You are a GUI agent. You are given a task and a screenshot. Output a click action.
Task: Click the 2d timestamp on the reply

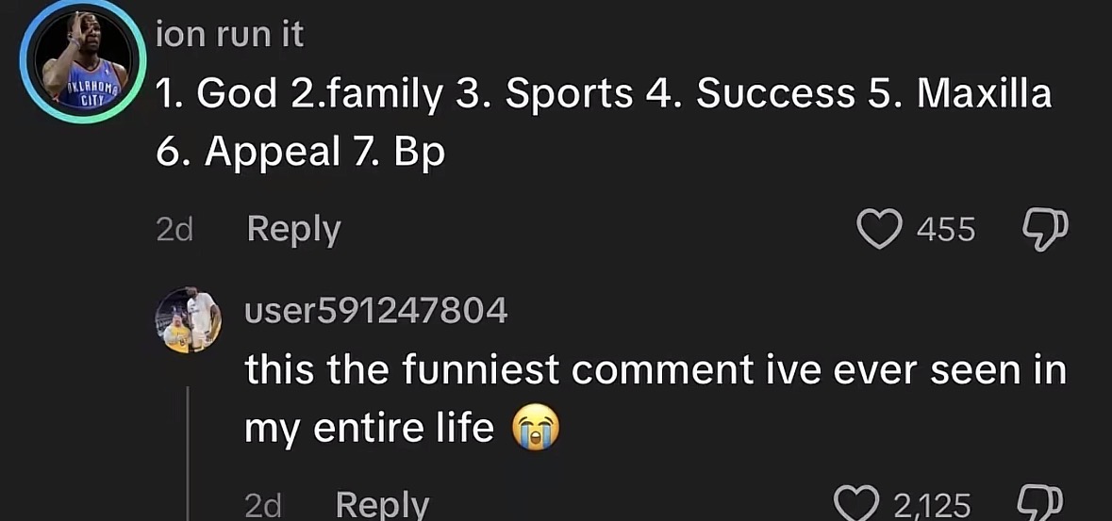coord(263,506)
